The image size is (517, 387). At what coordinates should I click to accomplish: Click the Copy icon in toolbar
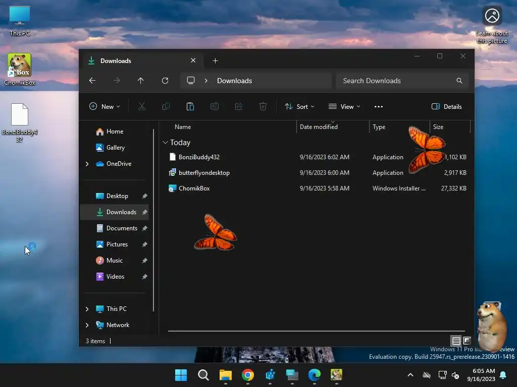(x=166, y=107)
